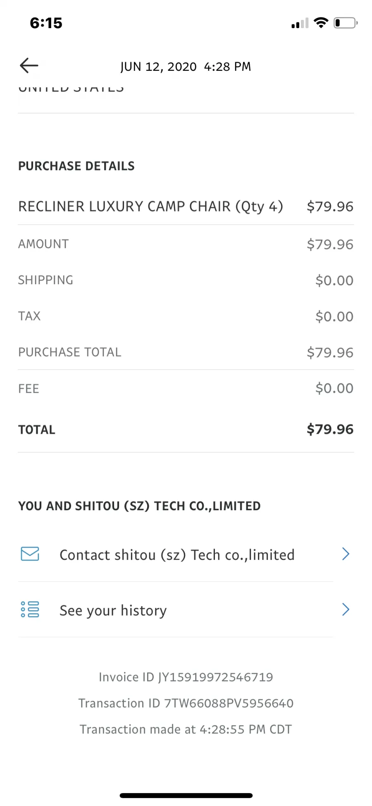Viewport: 372px width, 806px height.
Task: Tap the 6:15 status bar clock
Action: click(46, 23)
